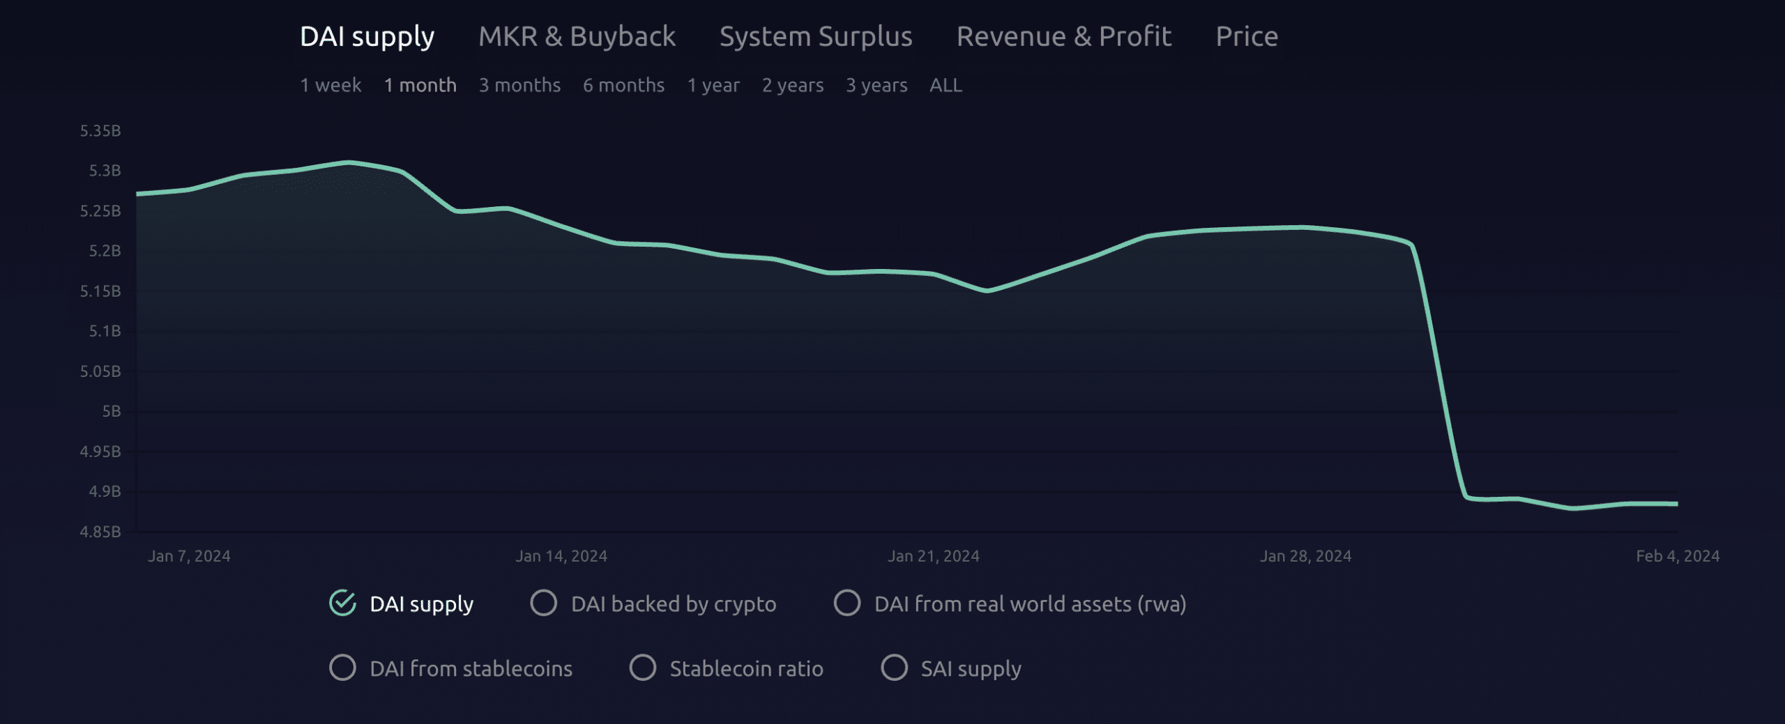Click the 4.85B y-axis label
Viewport: 1785px width, 724px height.
[100, 532]
